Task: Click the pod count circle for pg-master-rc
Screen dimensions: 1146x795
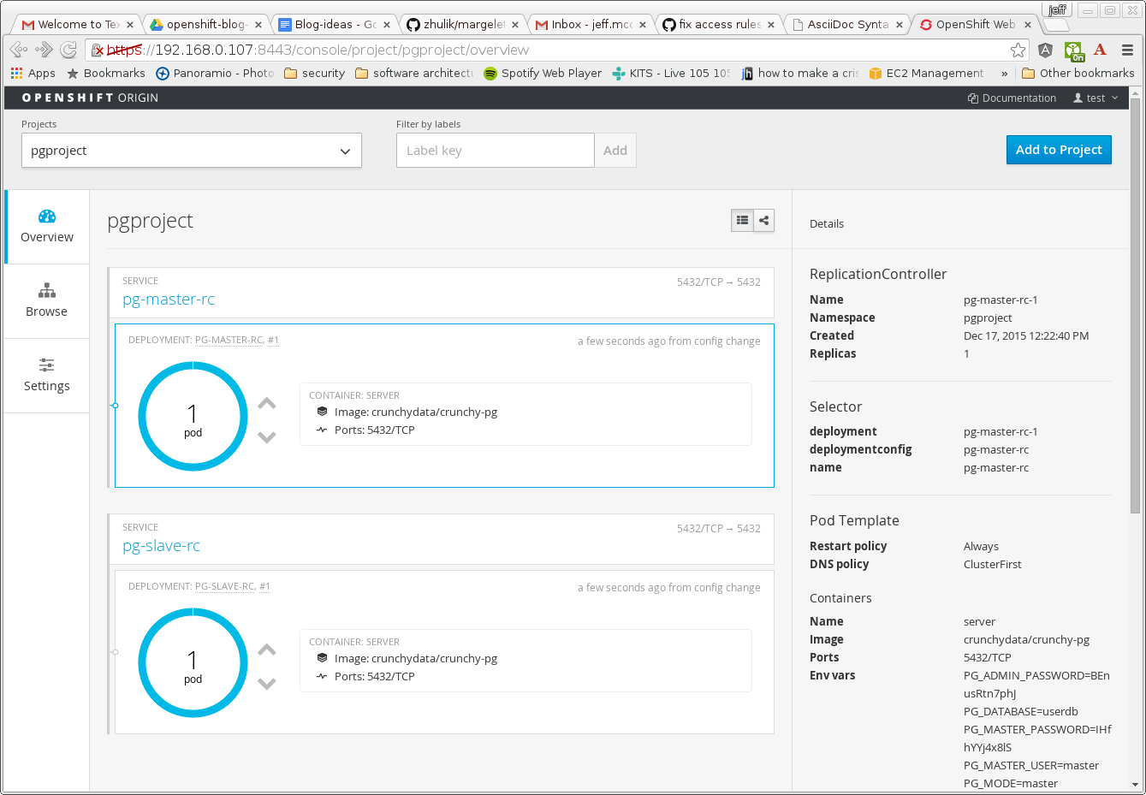Action: click(193, 416)
